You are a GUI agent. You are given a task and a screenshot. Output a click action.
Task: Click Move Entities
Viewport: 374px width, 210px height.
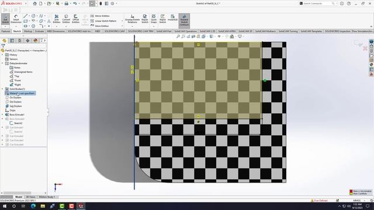pyautogui.click(x=100, y=26)
